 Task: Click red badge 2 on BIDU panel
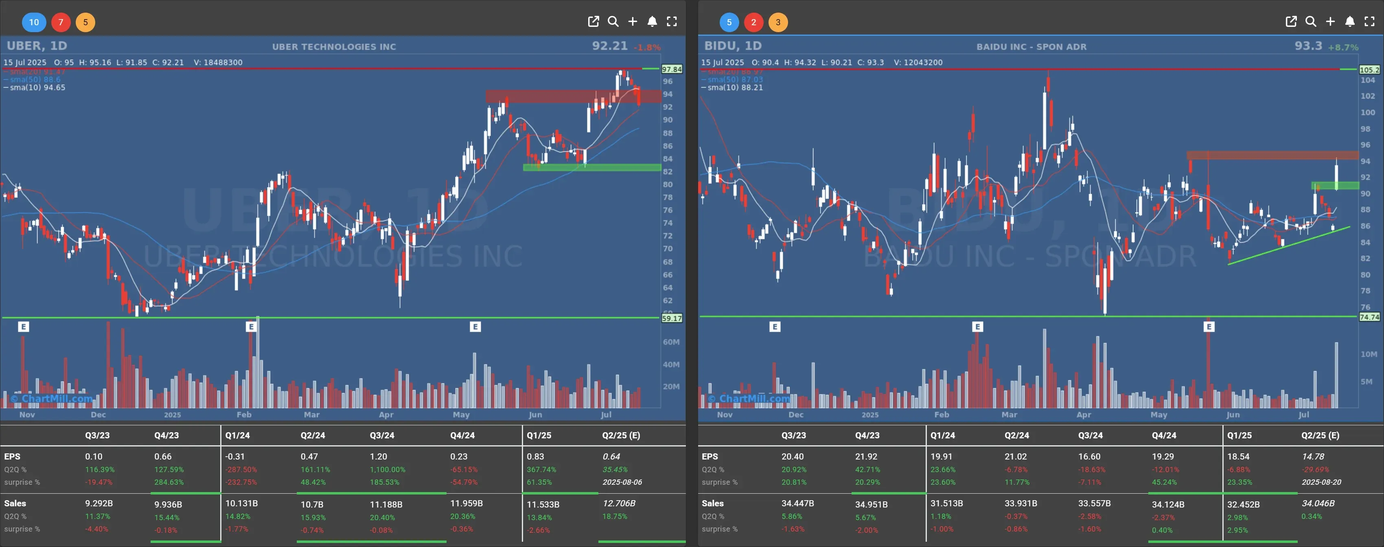[x=754, y=22]
